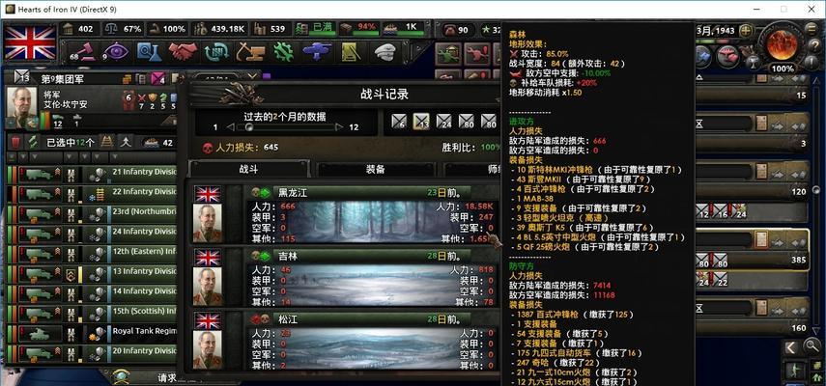Open the first sort dropdown above division list
This screenshot has height=386, width=826.
[x=12, y=157]
